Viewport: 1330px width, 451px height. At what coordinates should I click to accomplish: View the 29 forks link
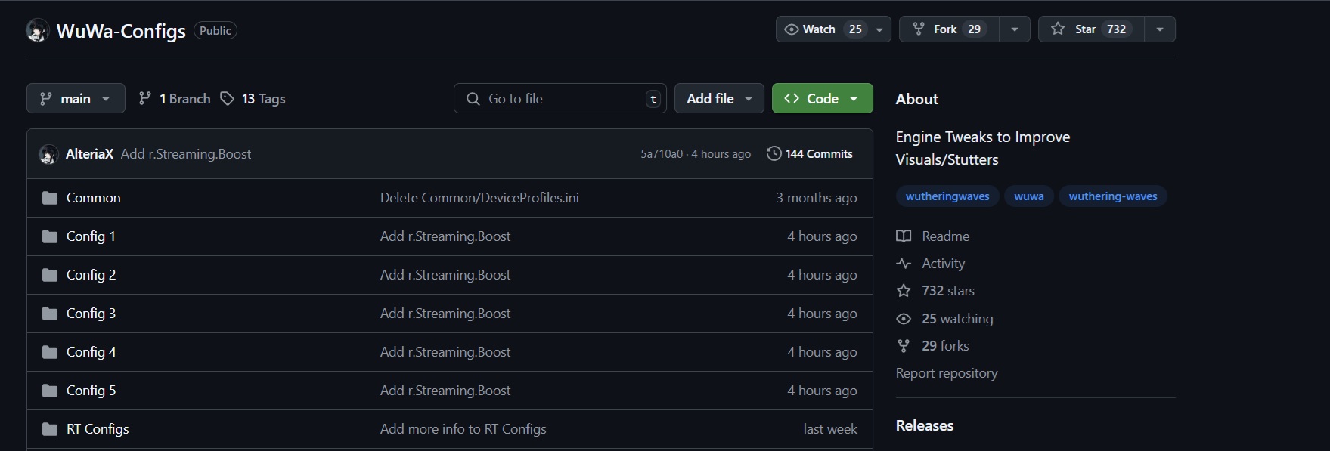(945, 346)
